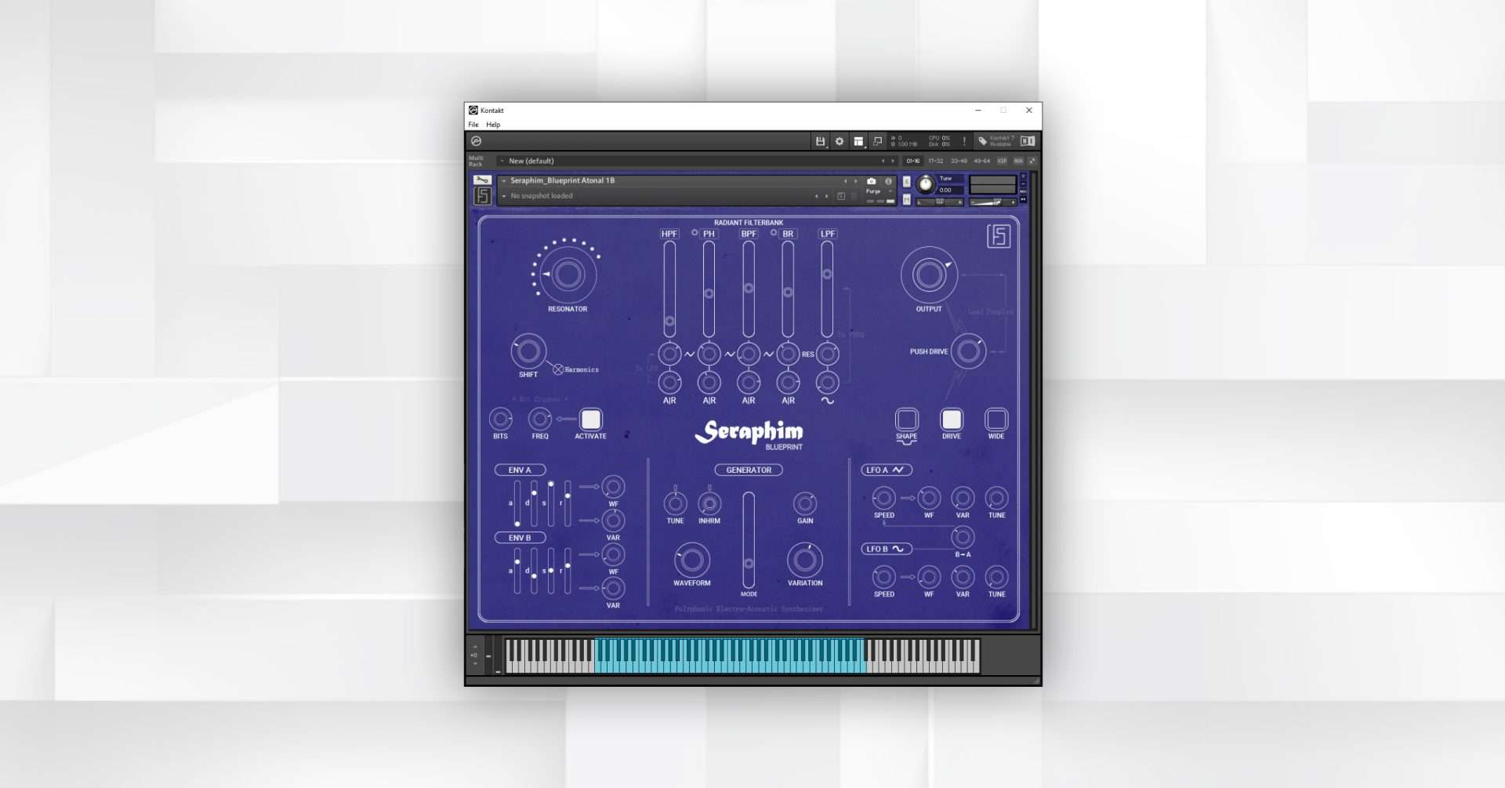Click the WAVEFORM knob in the Generator

coord(692,560)
